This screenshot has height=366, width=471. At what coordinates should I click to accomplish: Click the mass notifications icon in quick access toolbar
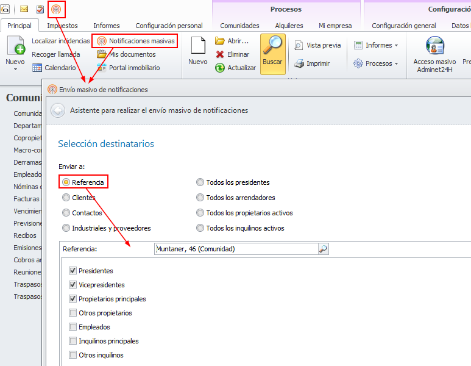[x=56, y=9]
